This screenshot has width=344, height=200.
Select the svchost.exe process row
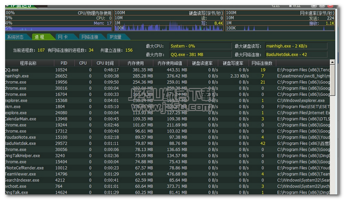pos(168,186)
